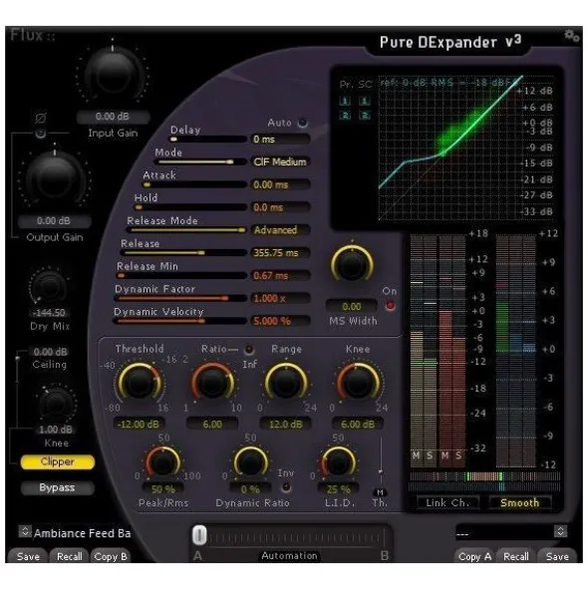This screenshot has height=589, width=588.
Task: Click Recall for slot A
Action: point(69,556)
